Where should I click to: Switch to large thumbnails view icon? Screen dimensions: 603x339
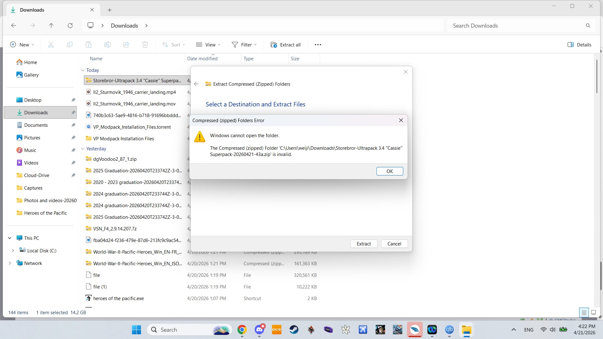coord(594,312)
